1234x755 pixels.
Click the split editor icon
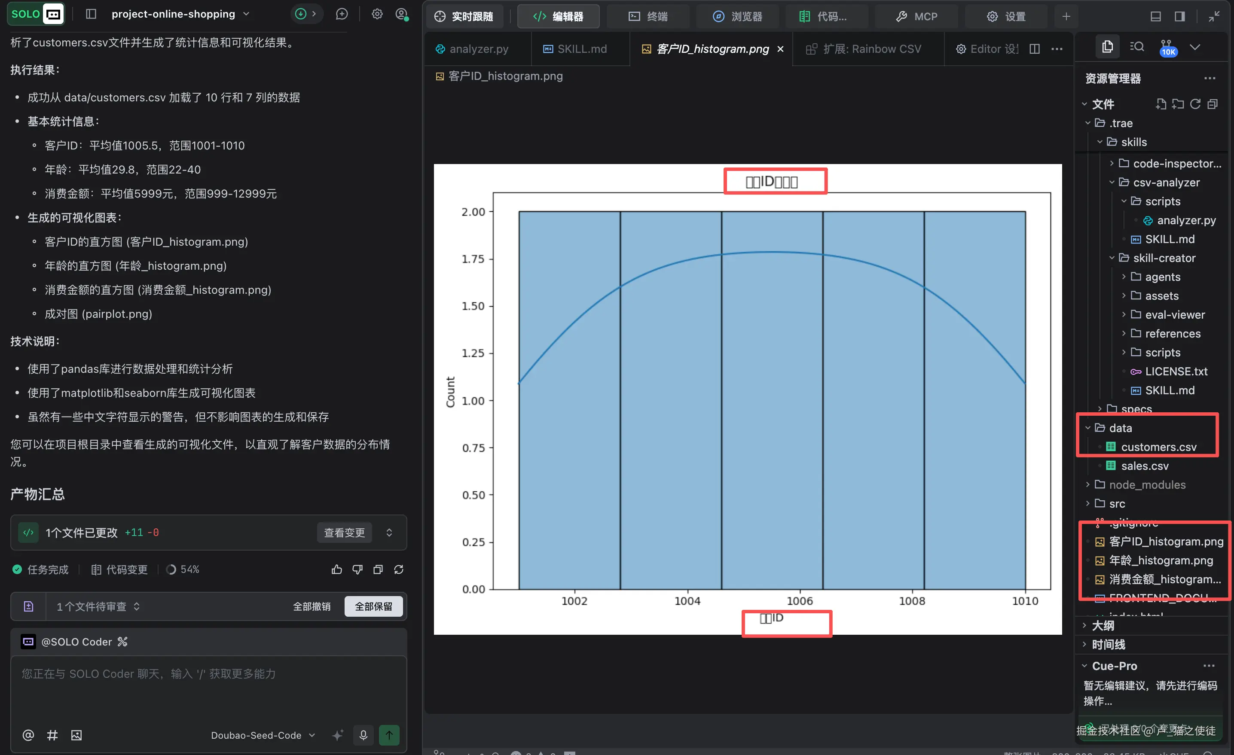[x=1035, y=49]
